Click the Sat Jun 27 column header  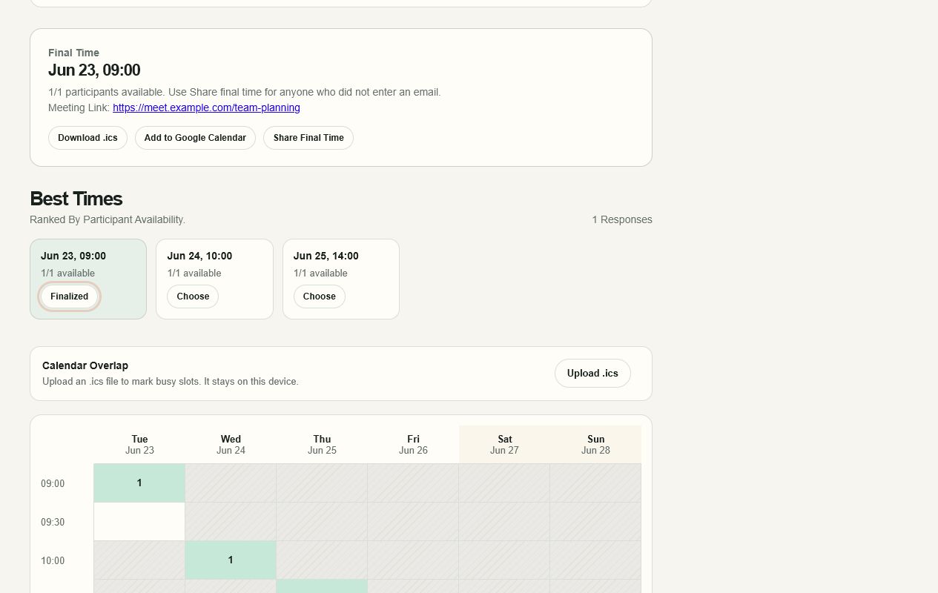(x=504, y=445)
